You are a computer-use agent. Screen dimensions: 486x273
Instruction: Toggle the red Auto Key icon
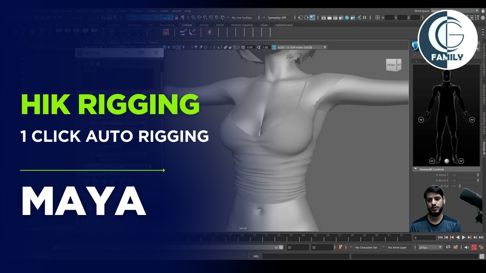[x=474, y=247]
